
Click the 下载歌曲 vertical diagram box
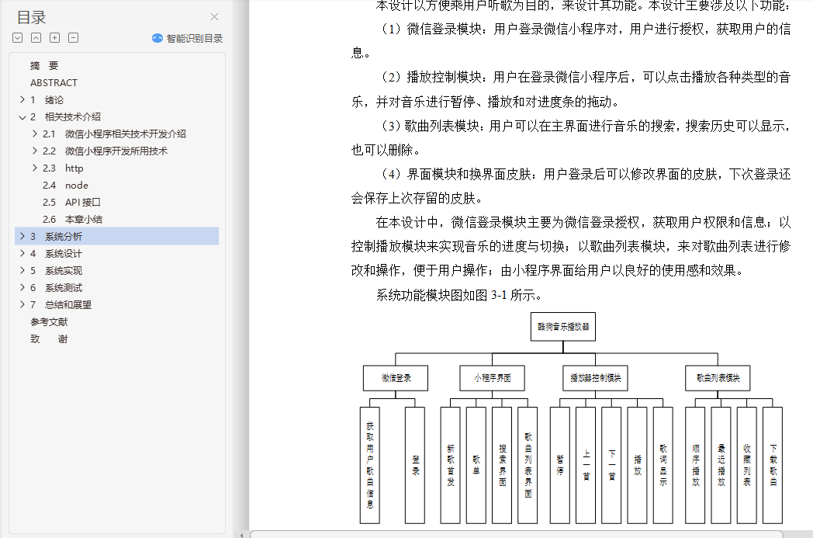pos(773,465)
